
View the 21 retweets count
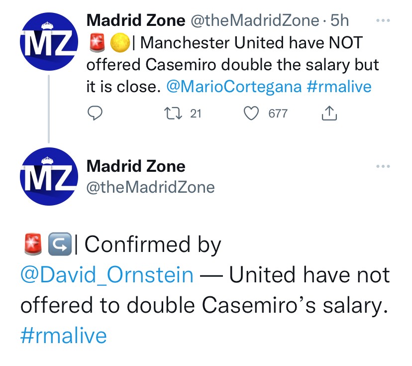(x=196, y=114)
